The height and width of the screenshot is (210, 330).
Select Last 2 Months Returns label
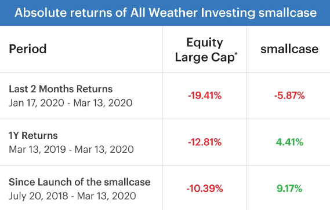coord(61,89)
